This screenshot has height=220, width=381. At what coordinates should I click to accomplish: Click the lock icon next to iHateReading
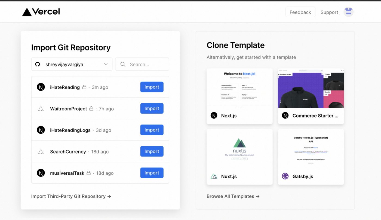click(84, 87)
